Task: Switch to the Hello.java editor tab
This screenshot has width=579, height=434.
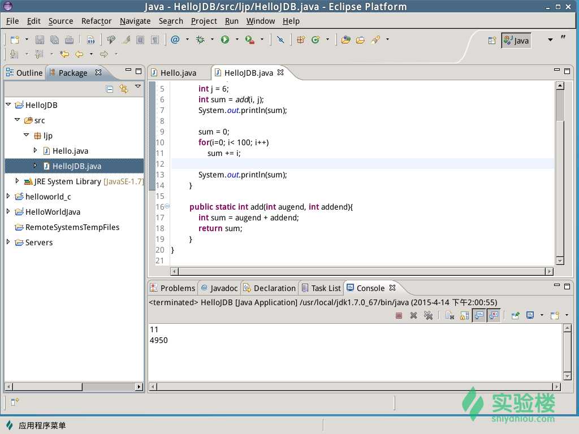Action: [178, 73]
